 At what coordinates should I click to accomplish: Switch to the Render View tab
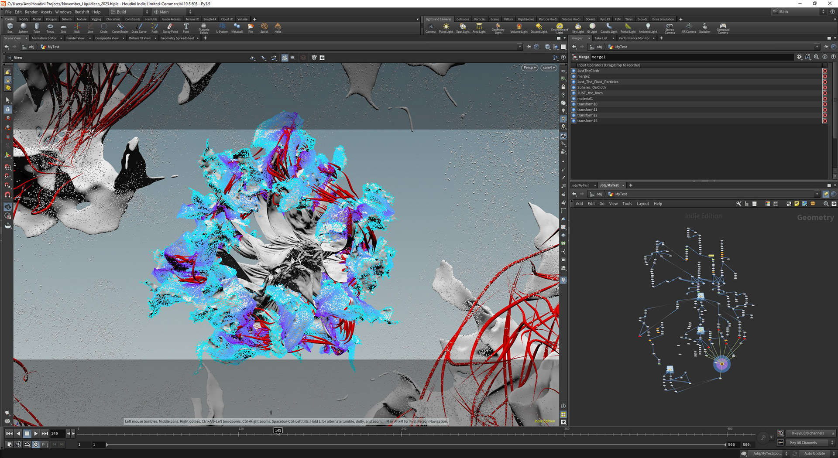76,38
